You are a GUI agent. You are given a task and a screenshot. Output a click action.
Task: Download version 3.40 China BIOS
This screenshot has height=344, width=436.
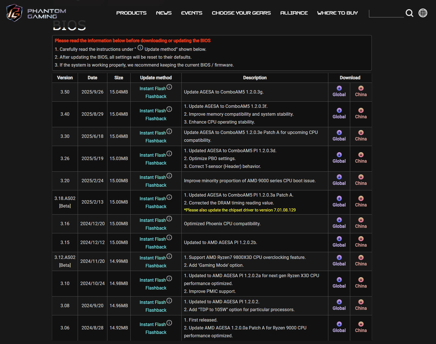coord(361,114)
